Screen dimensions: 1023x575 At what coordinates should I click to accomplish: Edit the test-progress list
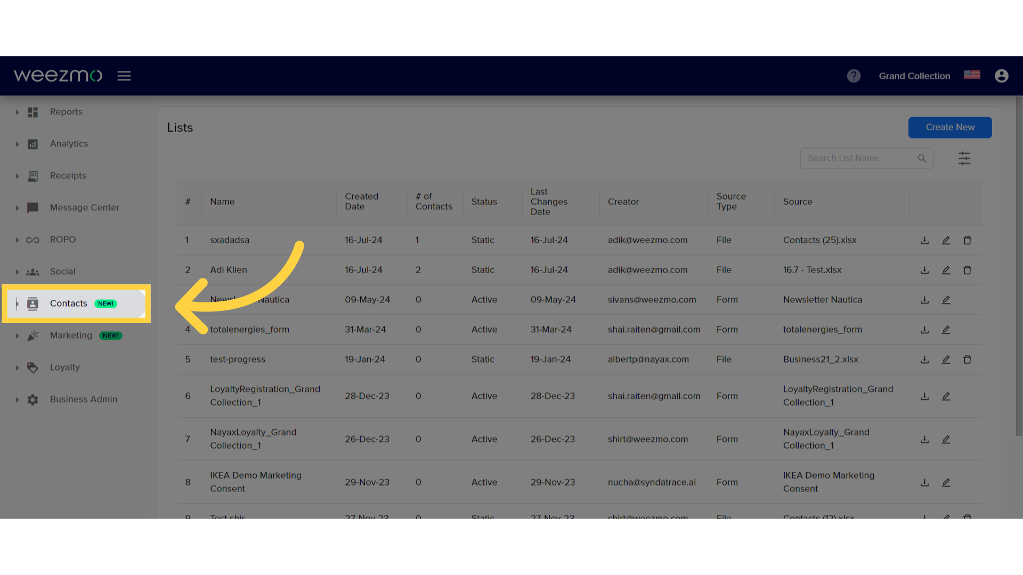pos(946,359)
